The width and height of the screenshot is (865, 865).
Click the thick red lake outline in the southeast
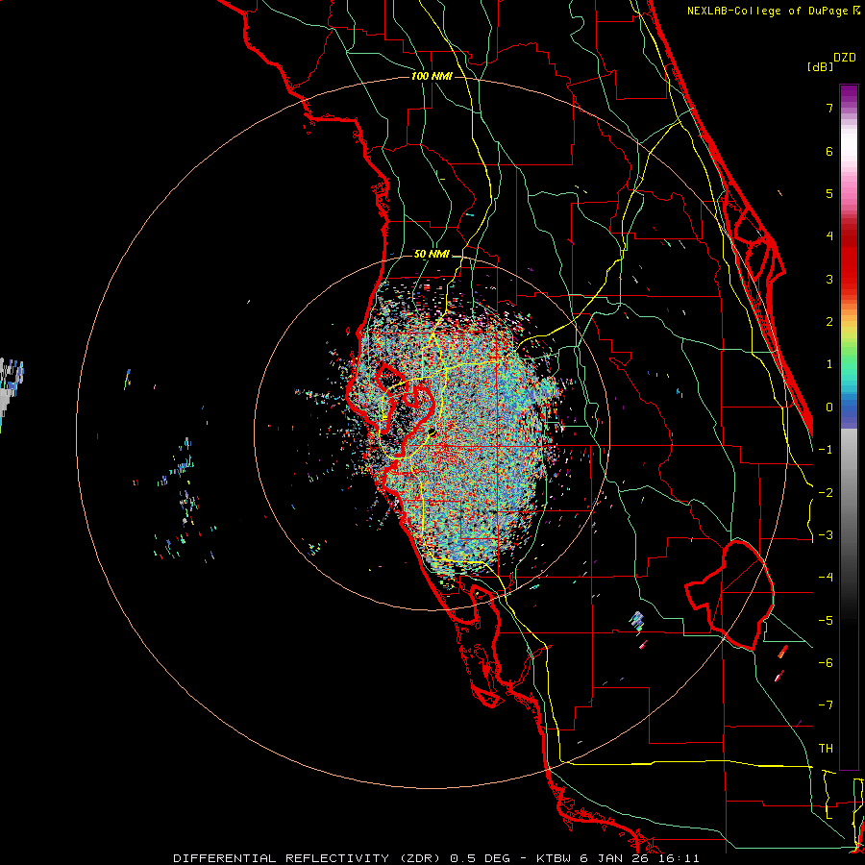point(729,595)
